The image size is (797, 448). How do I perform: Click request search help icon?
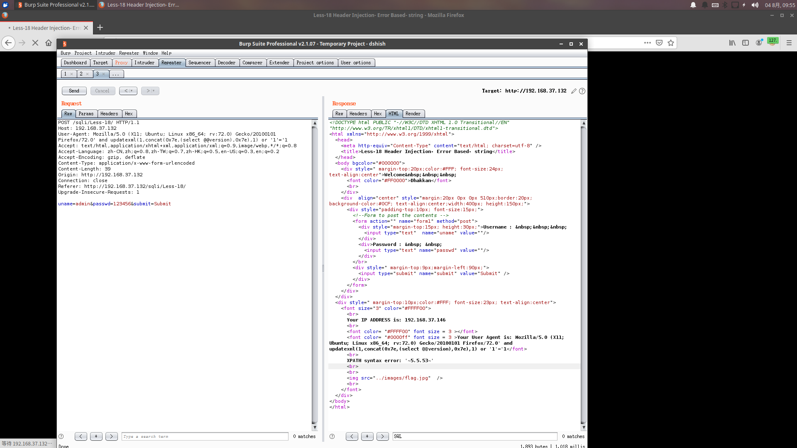tap(61, 436)
